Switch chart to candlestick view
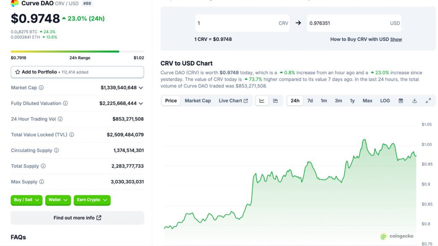This screenshot has width=438, height=246. [276, 101]
